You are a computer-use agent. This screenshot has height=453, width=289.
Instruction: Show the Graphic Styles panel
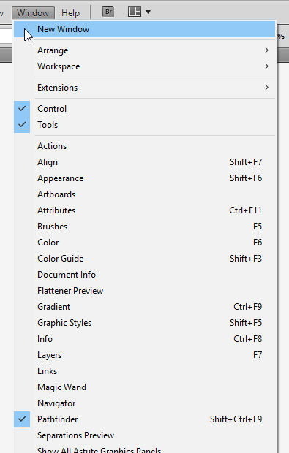coord(144,323)
